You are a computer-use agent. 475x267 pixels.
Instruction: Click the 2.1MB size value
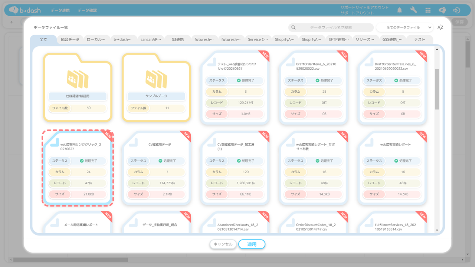point(167,194)
